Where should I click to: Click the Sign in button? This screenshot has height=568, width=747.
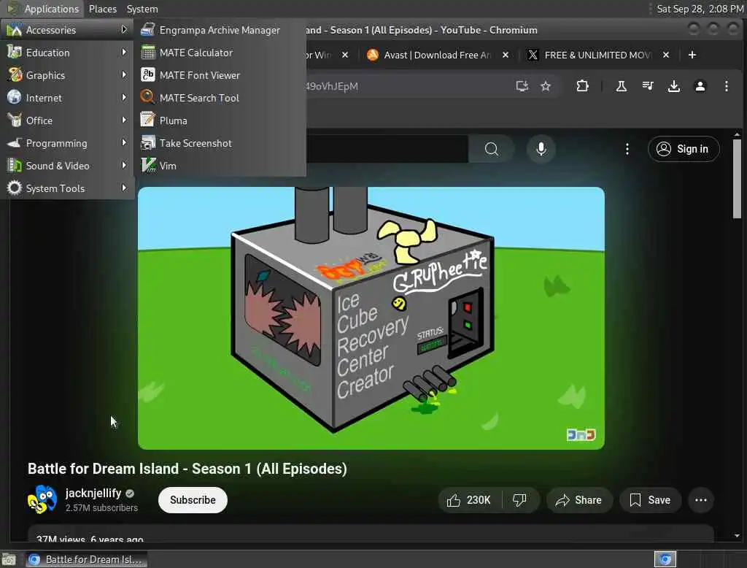click(x=684, y=149)
